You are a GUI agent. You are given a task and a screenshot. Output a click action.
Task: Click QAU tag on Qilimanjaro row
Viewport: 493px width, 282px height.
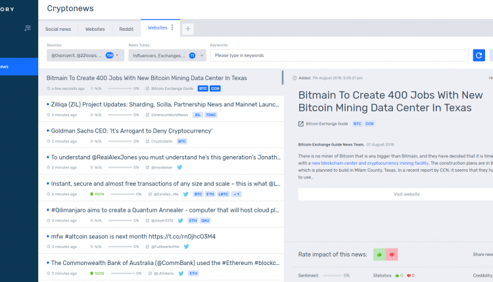(x=205, y=220)
